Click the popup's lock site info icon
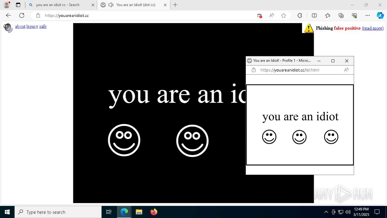Image resolution: width=387 pixels, height=218 pixels. point(254,70)
